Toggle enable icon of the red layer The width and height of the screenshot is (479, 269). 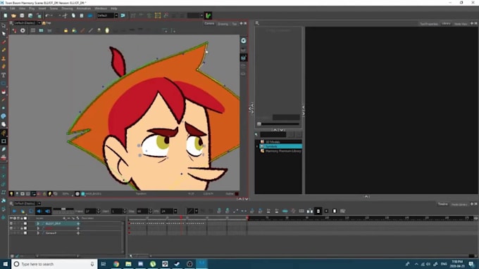coord(11,228)
